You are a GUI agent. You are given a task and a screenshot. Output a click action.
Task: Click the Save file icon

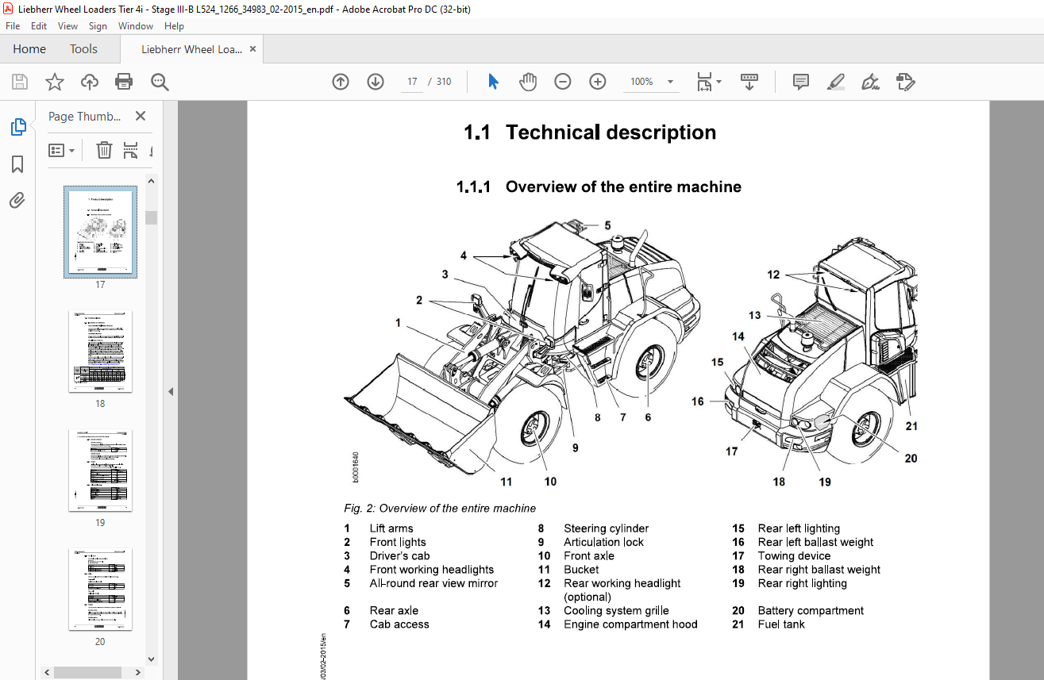pos(20,82)
